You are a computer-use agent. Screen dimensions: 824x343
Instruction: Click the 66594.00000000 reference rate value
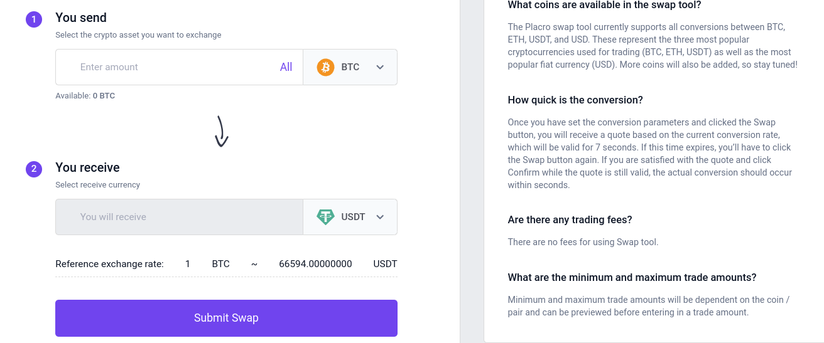pyautogui.click(x=315, y=264)
